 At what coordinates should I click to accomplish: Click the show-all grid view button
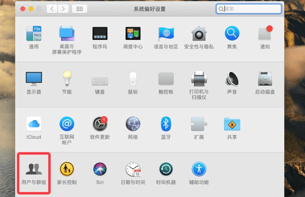click(79, 9)
